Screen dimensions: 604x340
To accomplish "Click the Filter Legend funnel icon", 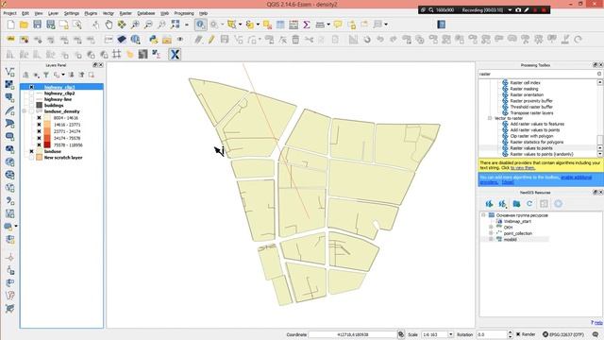I will click(x=46, y=75).
